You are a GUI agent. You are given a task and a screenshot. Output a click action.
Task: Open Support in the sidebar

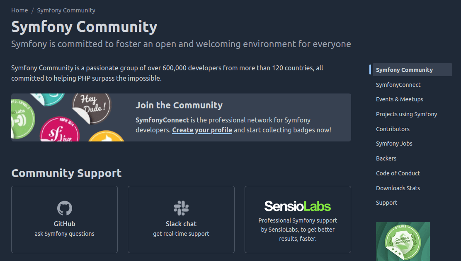point(386,203)
